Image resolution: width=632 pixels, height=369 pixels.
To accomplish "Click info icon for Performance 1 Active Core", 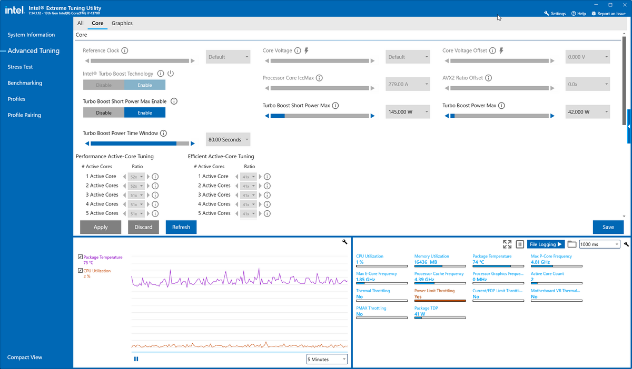I will tap(155, 177).
